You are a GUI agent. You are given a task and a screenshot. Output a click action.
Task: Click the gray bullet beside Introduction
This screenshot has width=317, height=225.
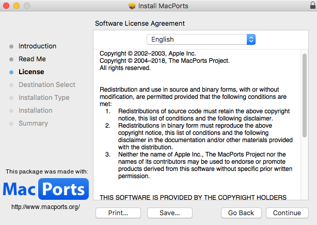(x=11, y=46)
